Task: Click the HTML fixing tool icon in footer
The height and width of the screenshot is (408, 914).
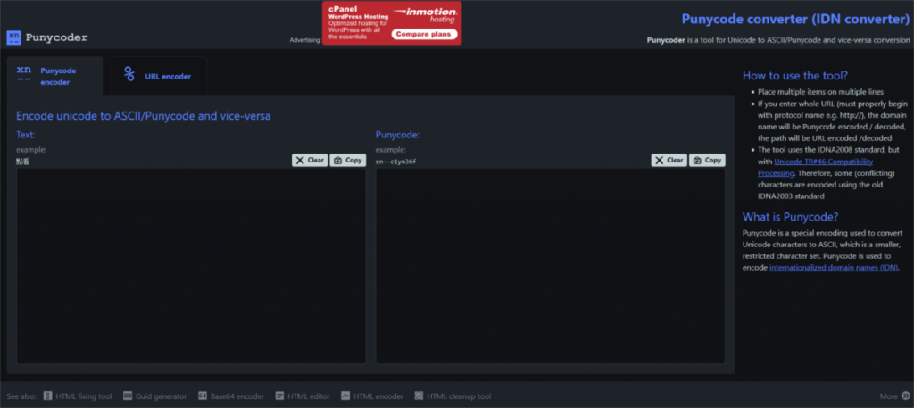Action: [48, 396]
